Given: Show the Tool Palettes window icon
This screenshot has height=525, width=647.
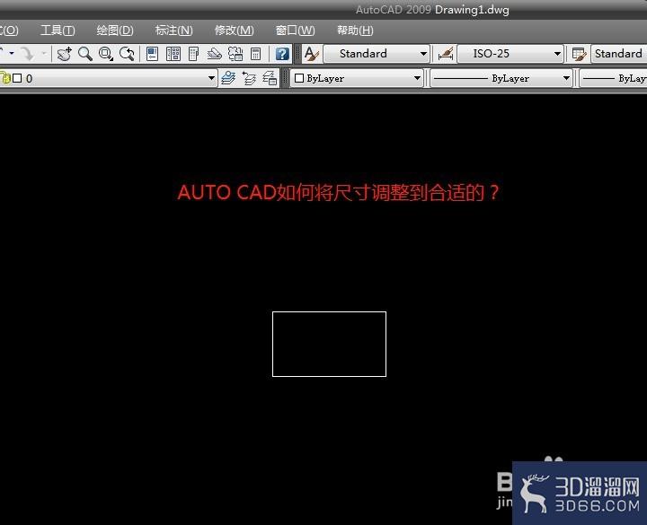Looking at the screenshot, I should [x=193, y=54].
